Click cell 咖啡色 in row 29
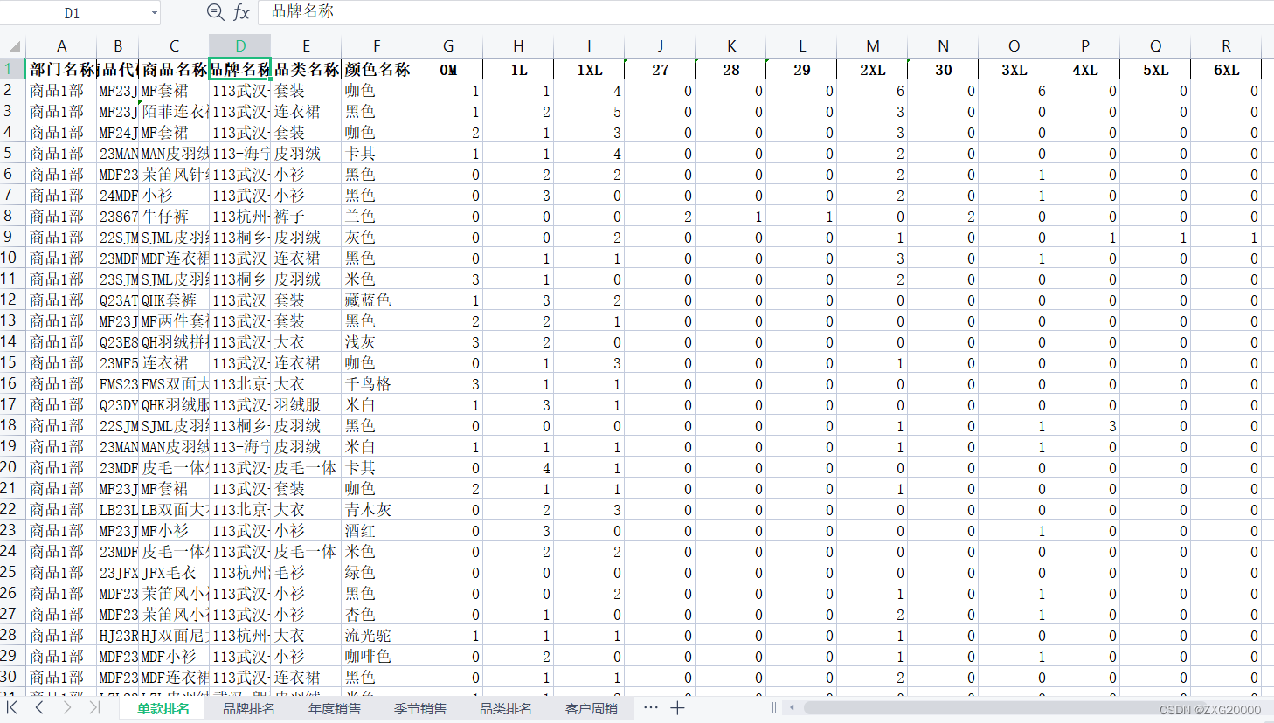Screen dimensions: 1274x723 377,656
